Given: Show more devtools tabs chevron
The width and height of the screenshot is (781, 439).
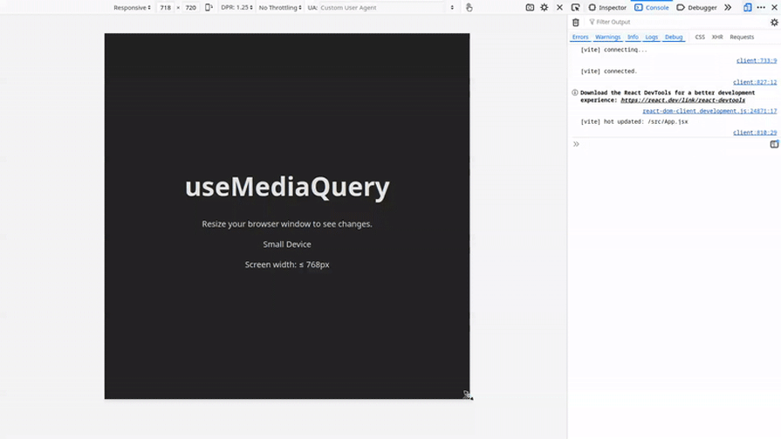Looking at the screenshot, I should pyautogui.click(x=728, y=8).
